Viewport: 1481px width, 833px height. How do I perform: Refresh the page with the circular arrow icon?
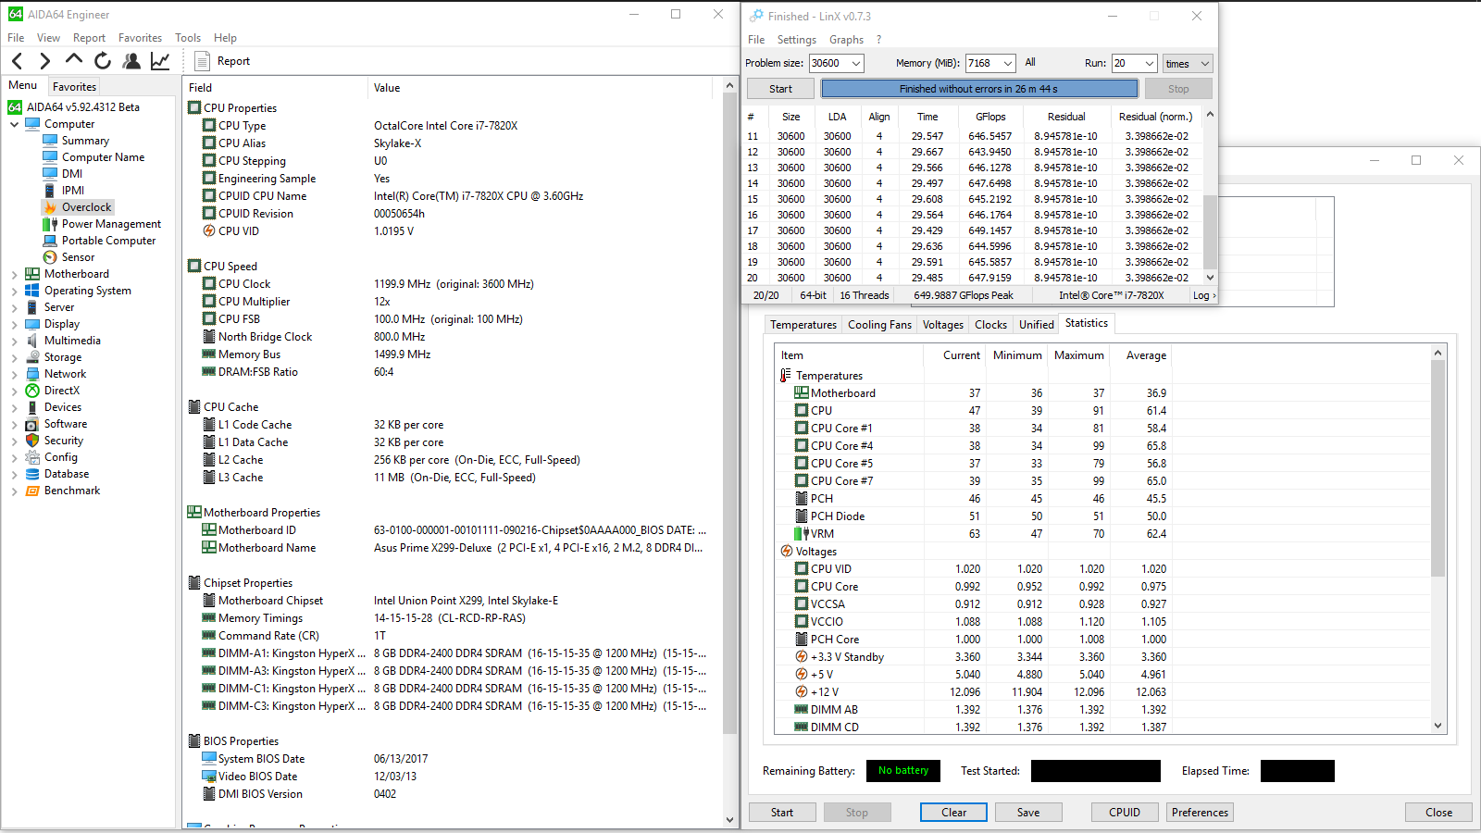[x=103, y=61]
